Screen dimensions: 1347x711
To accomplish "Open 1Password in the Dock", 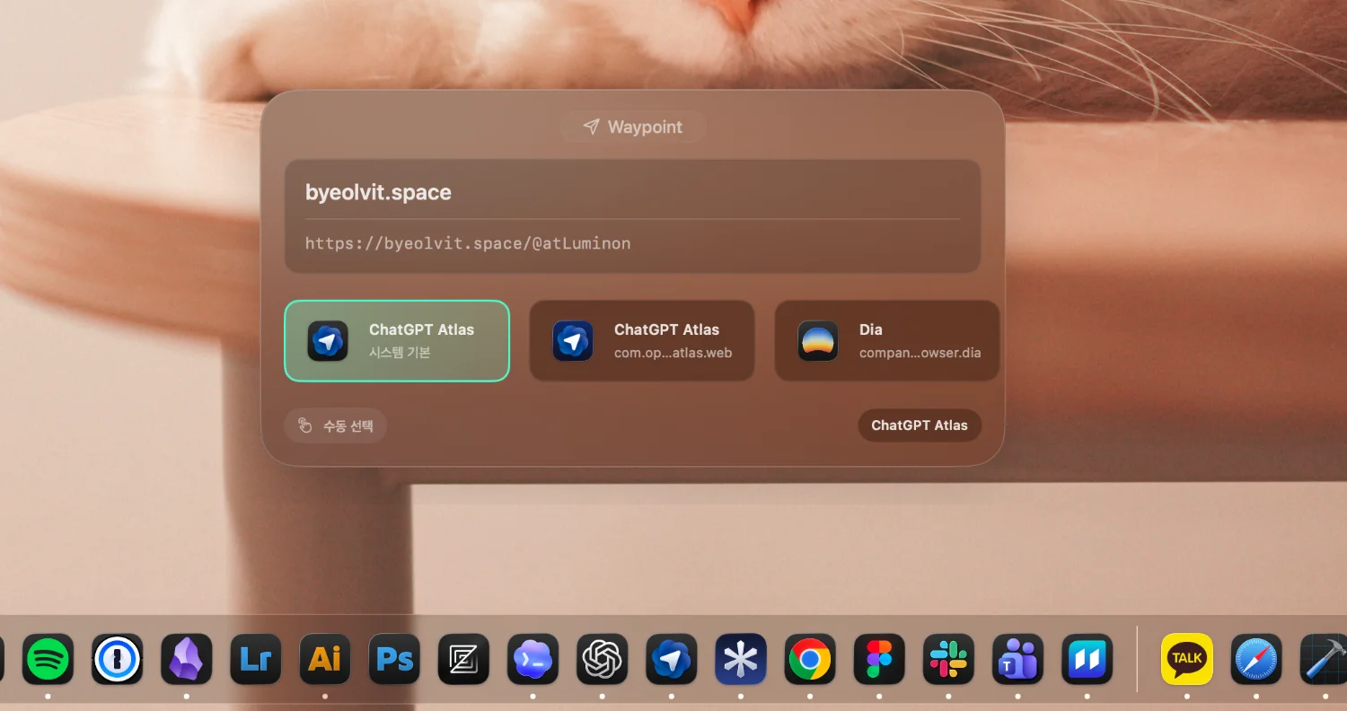I will [x=118, y=660].
